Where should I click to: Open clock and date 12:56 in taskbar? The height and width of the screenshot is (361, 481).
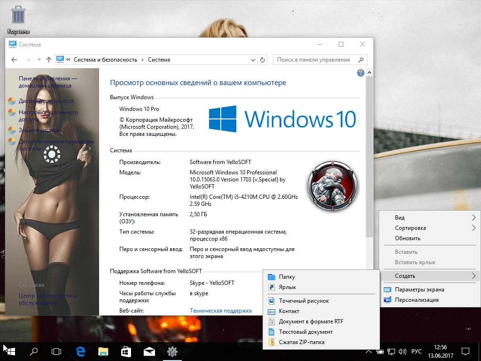(441, 352)
